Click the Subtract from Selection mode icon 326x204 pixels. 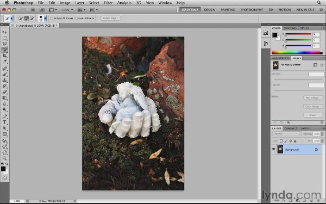32,18
